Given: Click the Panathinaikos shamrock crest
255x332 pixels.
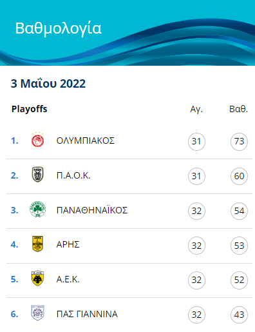Looking at the screenshot, I should click(38, 209).
